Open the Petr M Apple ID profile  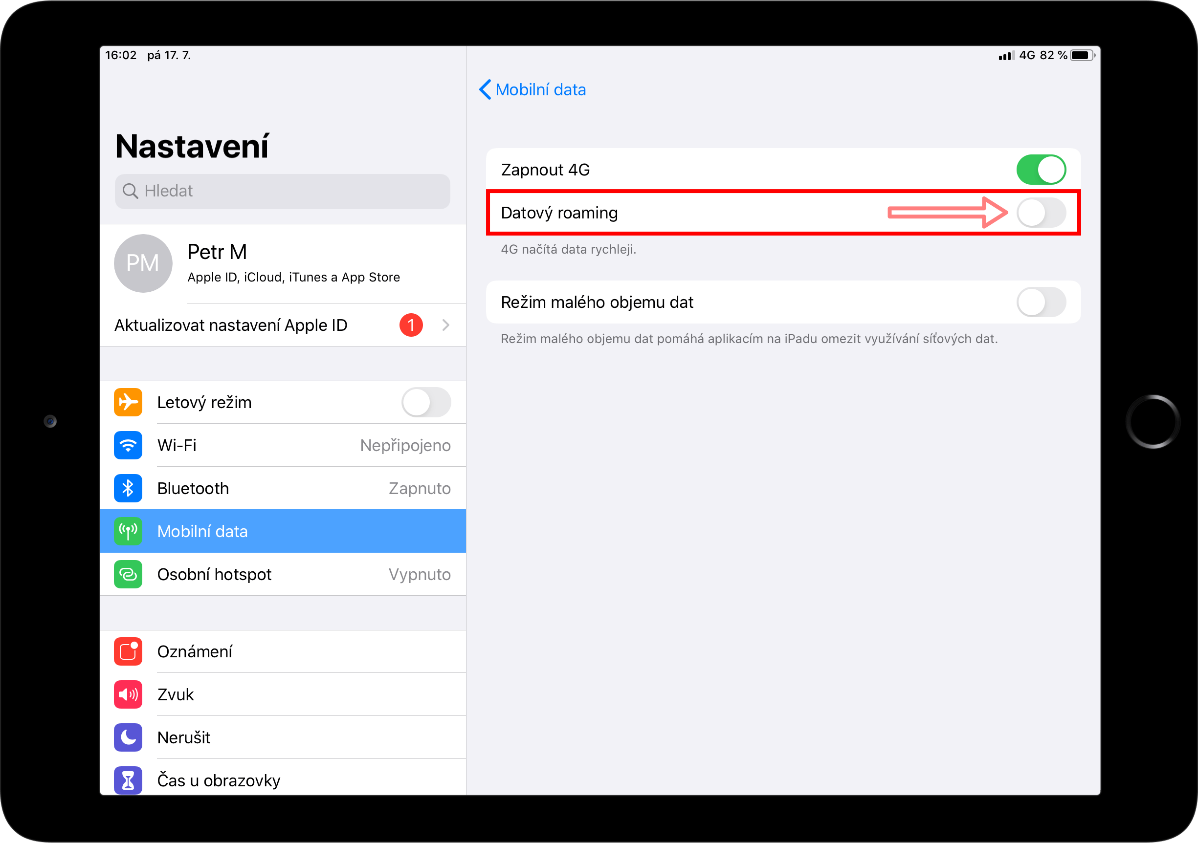283,264
